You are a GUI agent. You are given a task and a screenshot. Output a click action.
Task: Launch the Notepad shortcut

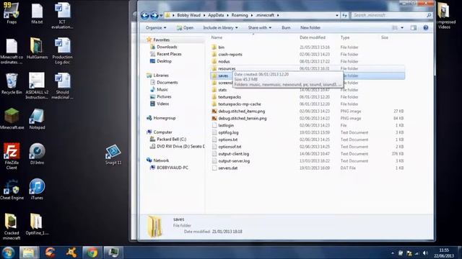coord(37,119)
